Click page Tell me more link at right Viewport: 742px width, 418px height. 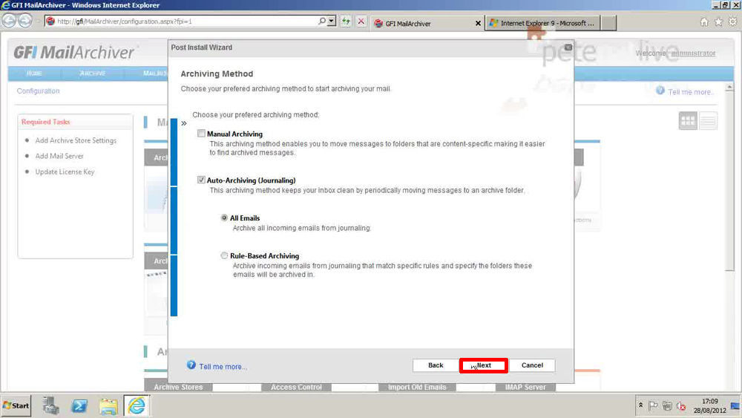pyautogui.click(x=690, y=92)
